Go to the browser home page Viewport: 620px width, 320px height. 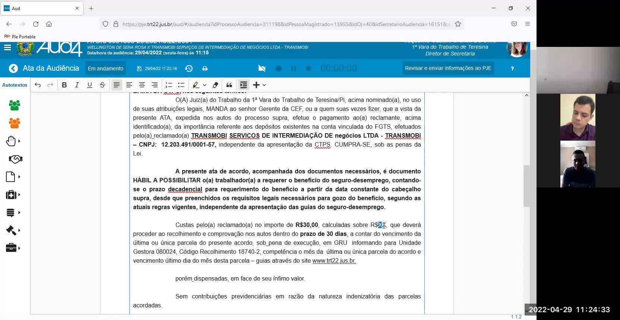[x=49, y=24]
